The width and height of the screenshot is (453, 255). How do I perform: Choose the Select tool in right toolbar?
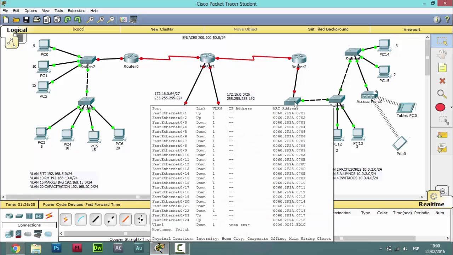point(442,41)
